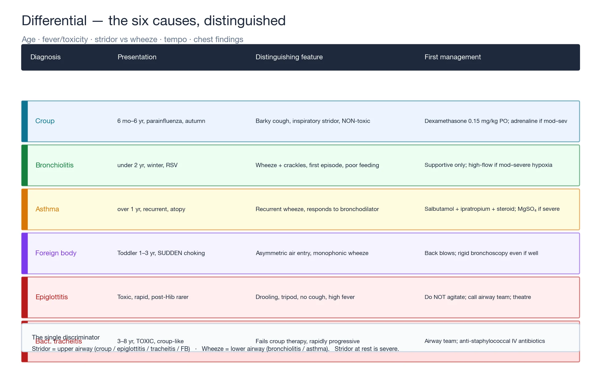601x381 pixels.
Task: Select the 'Bronchiolitis' diagnosis label
Action: coord(55,165)
